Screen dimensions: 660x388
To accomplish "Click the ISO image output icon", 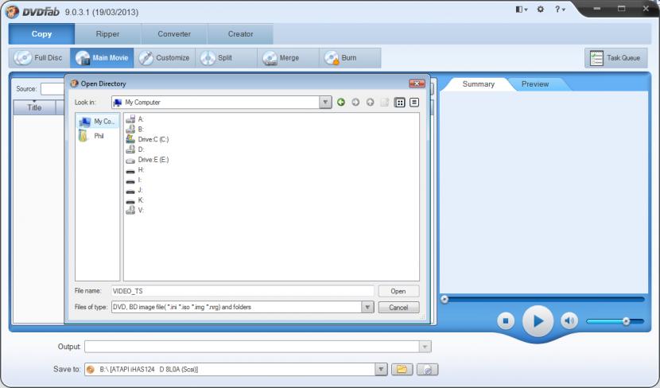I will 427,370.
